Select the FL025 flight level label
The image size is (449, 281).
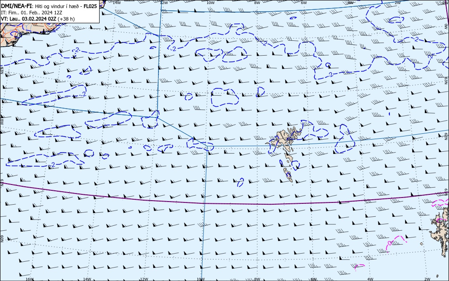point(90,6)
